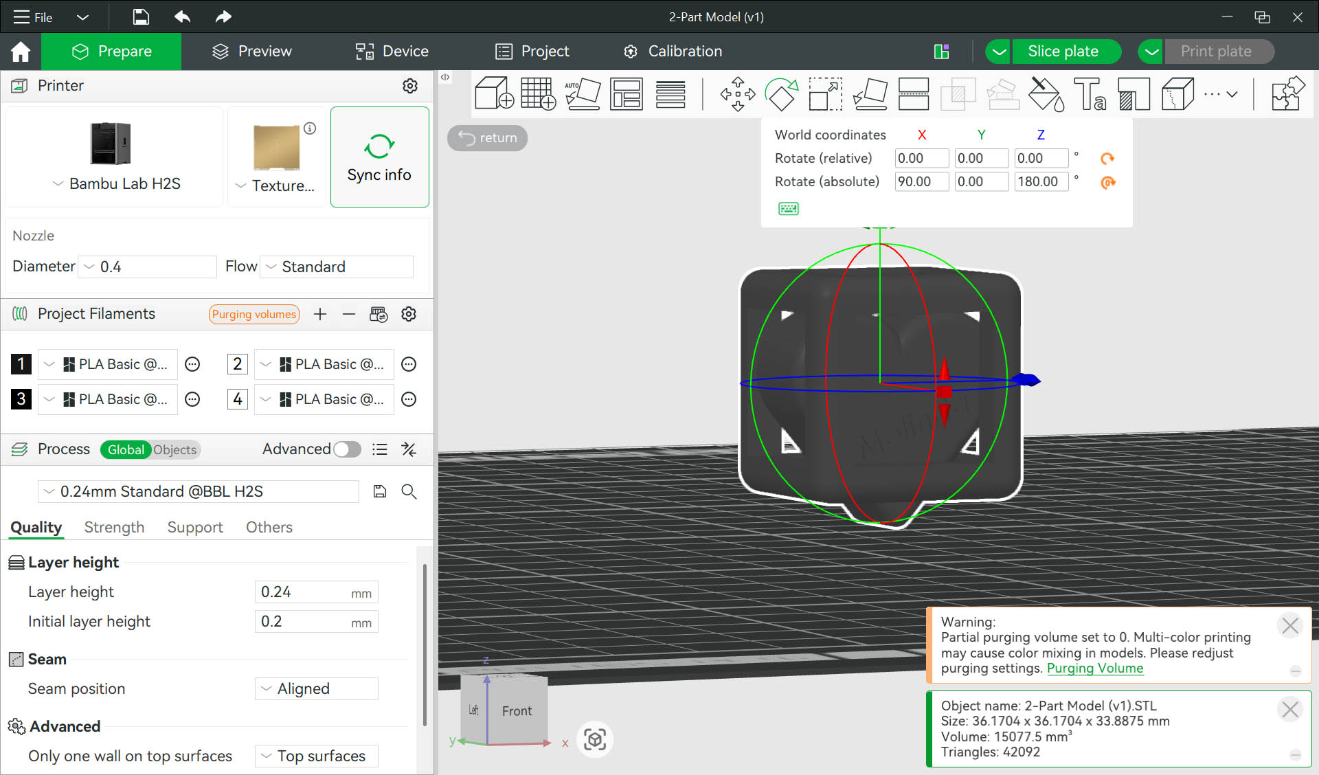Image resolution: width=1319 pixels, height=775 pixels.
Task: Select the Rotate tool icon
Action: (x=781, y=93)
